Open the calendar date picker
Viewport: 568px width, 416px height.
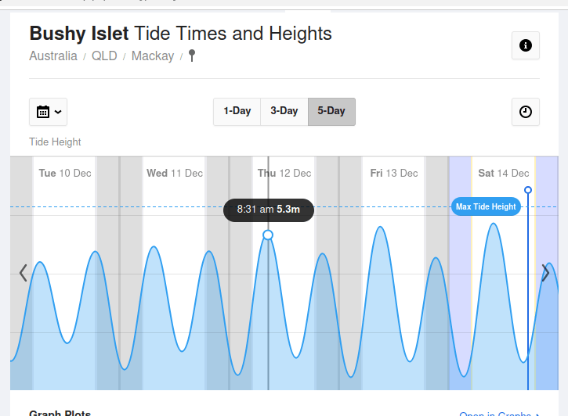[x=48, y=112]
